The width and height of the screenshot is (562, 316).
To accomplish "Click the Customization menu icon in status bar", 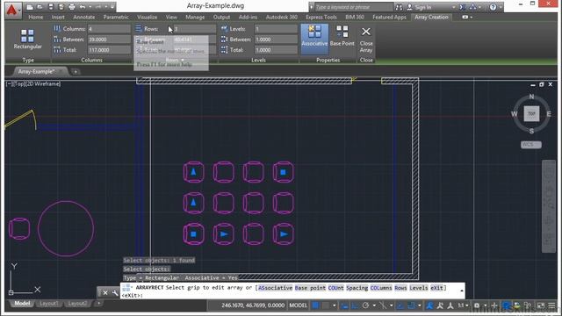I will coord(552,305).
